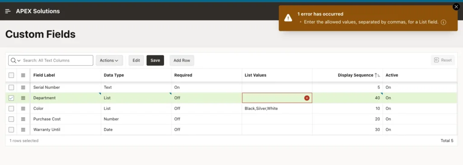
Task: Click the "Department" field label cell
Action: point(66,98)
